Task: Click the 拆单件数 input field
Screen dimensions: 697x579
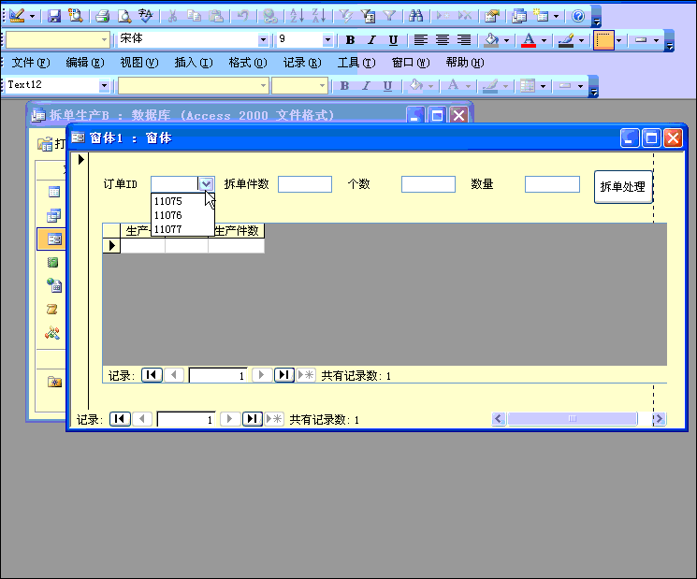Action: pyautogui.click(x=305, y=184)
